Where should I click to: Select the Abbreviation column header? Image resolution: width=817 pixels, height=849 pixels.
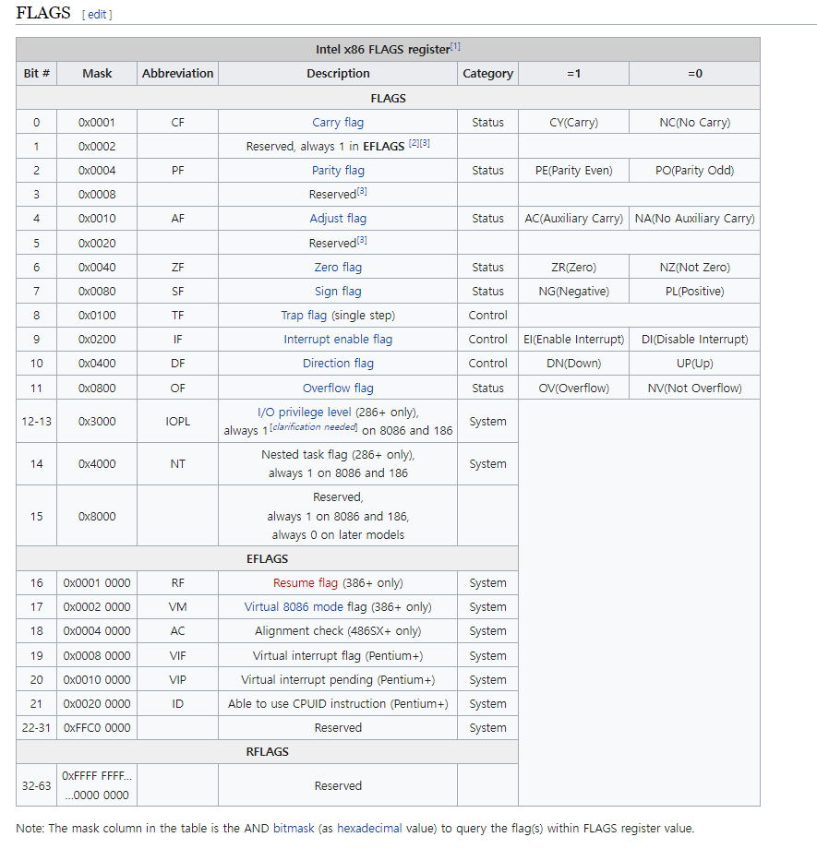pos(177,74)
